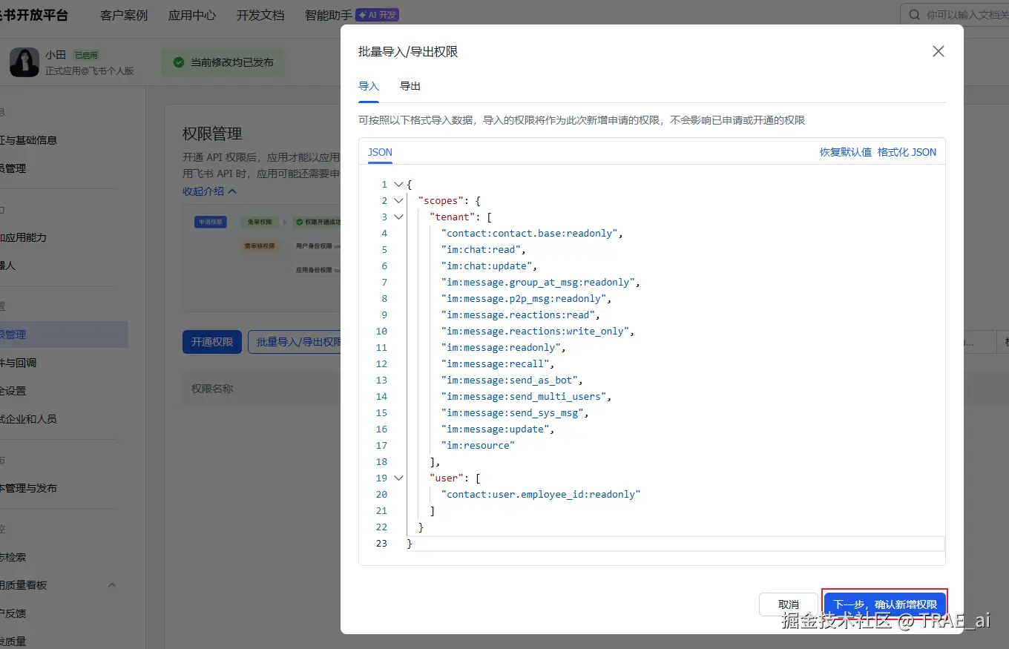This screenshot has width=1009, height=649.
Task: Click the 格式化 JSON link
Action: [907, 152]
